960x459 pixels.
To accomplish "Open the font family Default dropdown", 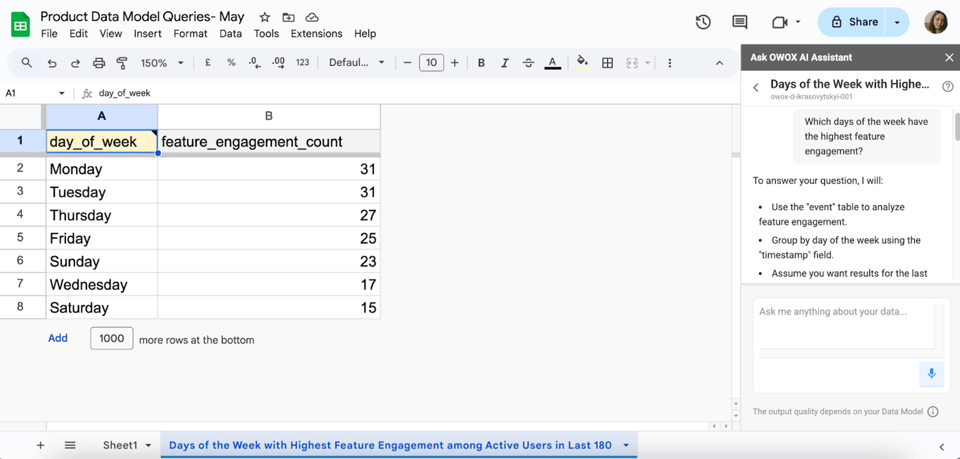I will 357,62.
